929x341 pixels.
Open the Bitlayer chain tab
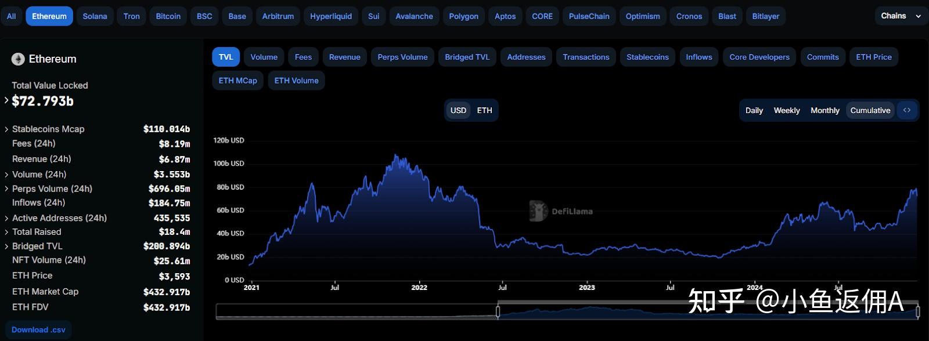coord(766,16)
